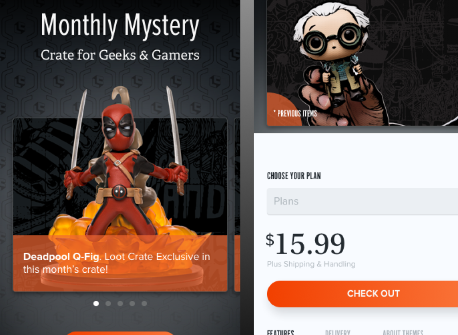Screen dimensions: 458x335
Task: Switch to the Features tab
Action: (x=280, y=332)
